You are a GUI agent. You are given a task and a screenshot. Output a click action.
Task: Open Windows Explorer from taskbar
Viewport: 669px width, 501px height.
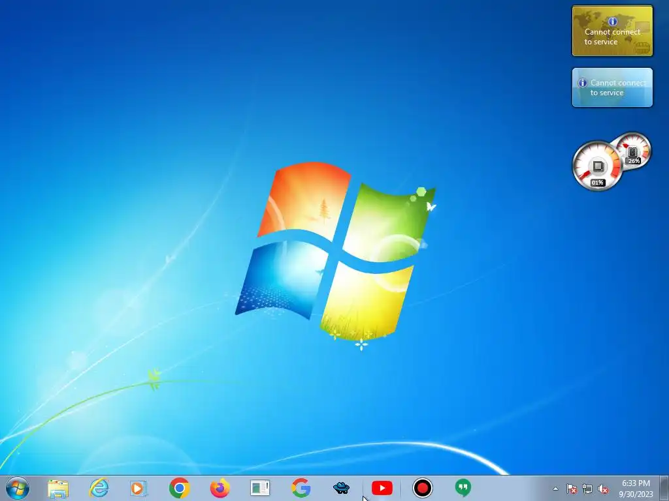pyautogui.click(x=58, y=488)
